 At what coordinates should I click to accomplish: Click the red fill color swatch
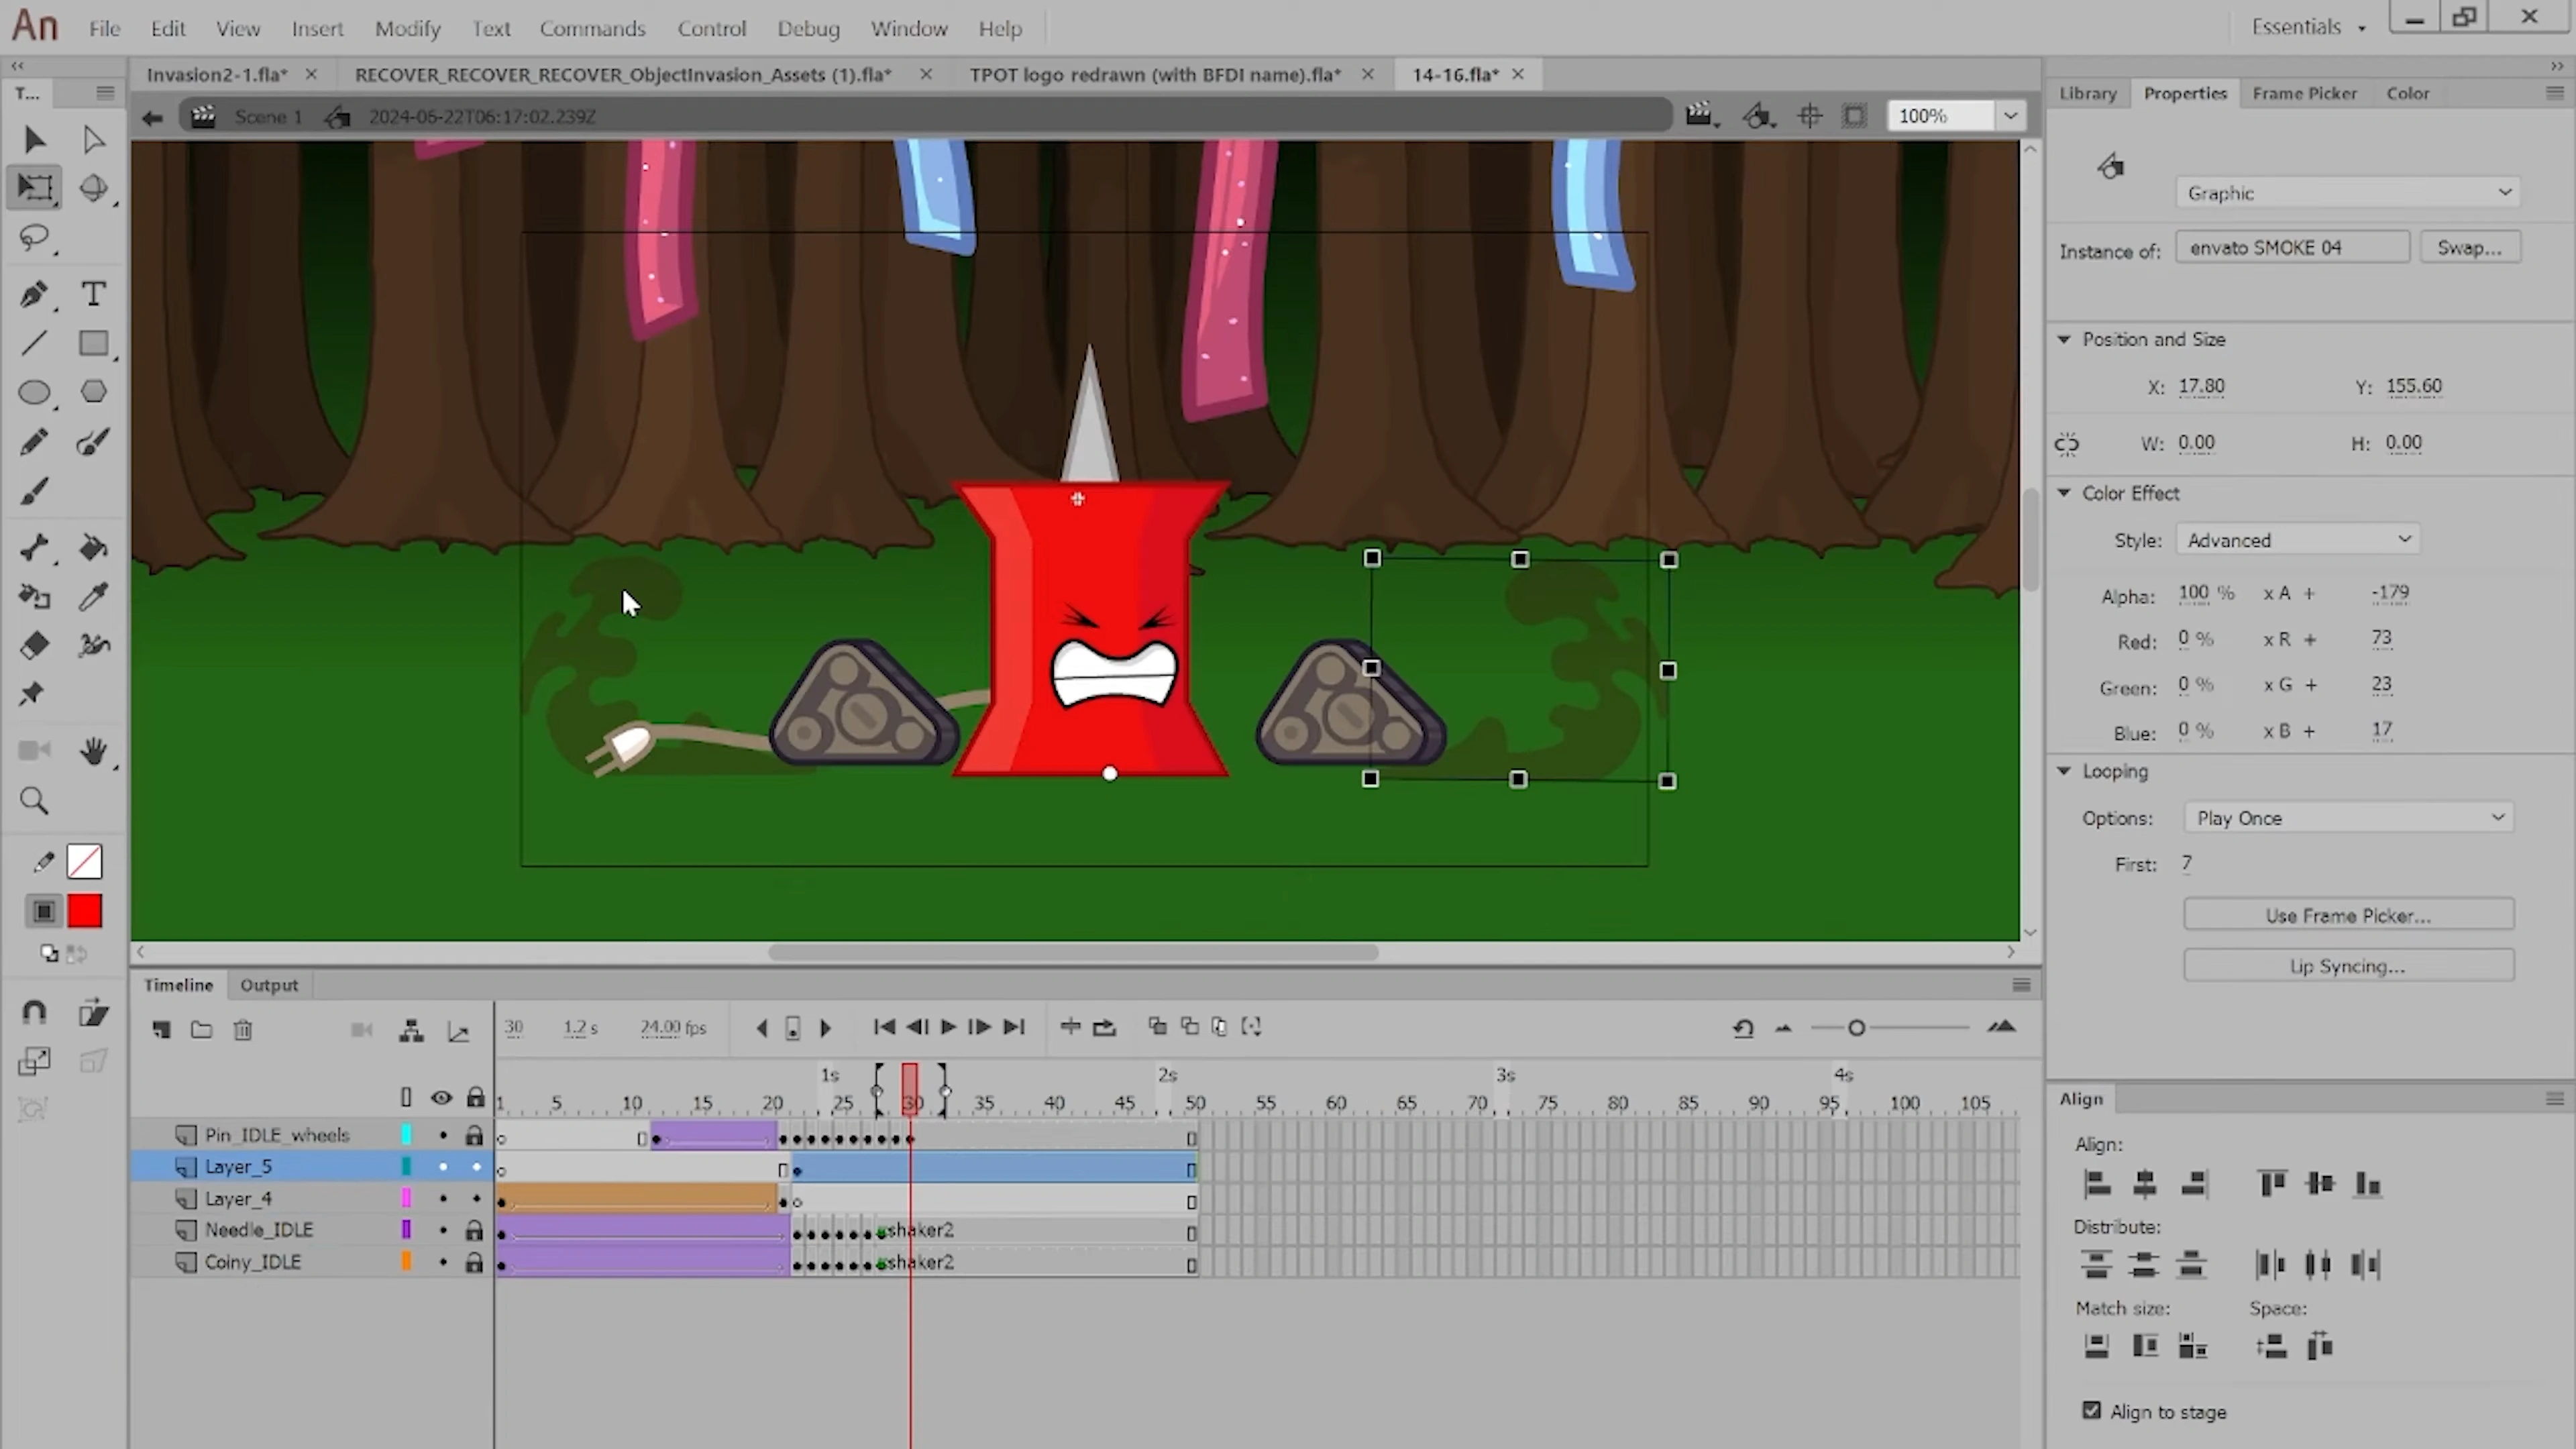(x=85, y=911)
